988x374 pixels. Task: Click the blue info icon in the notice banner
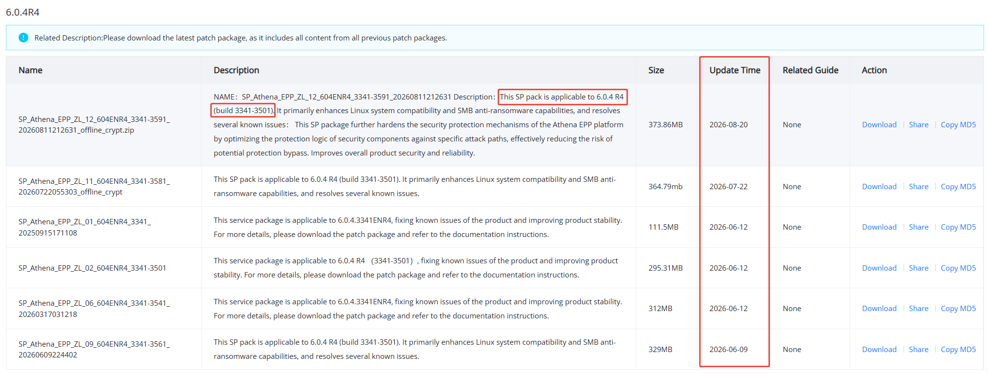(x=23, y=38)
